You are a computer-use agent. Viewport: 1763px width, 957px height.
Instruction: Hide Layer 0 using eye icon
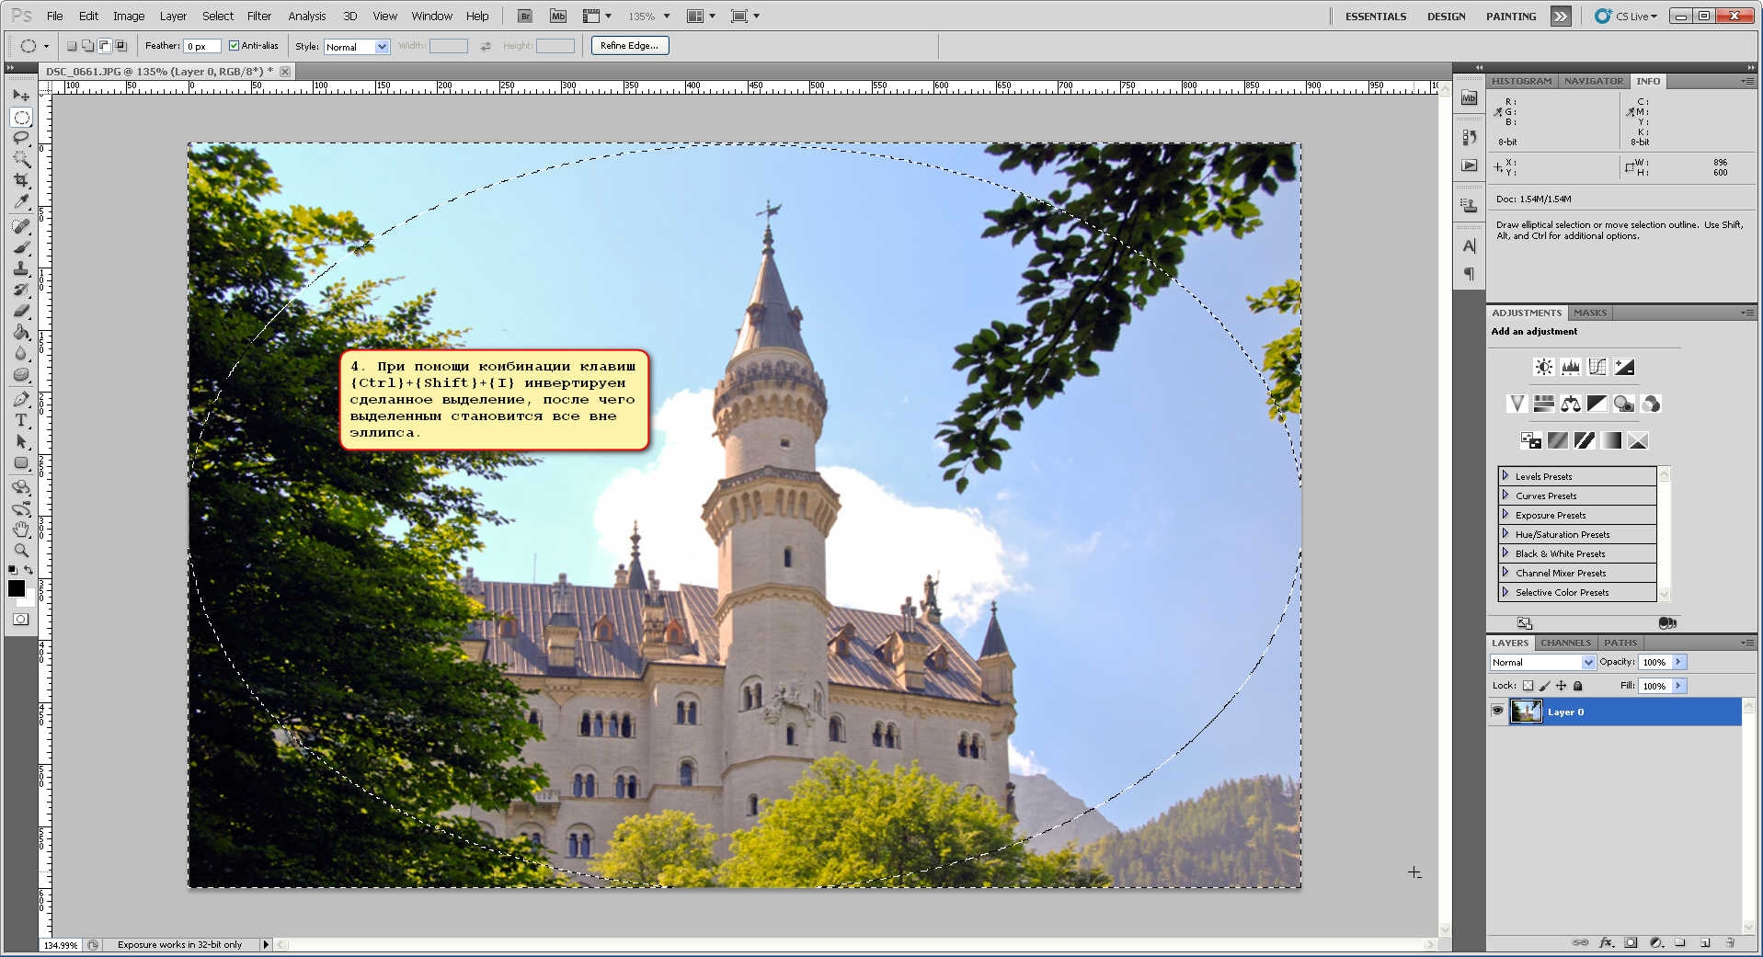pos(1497,712)
